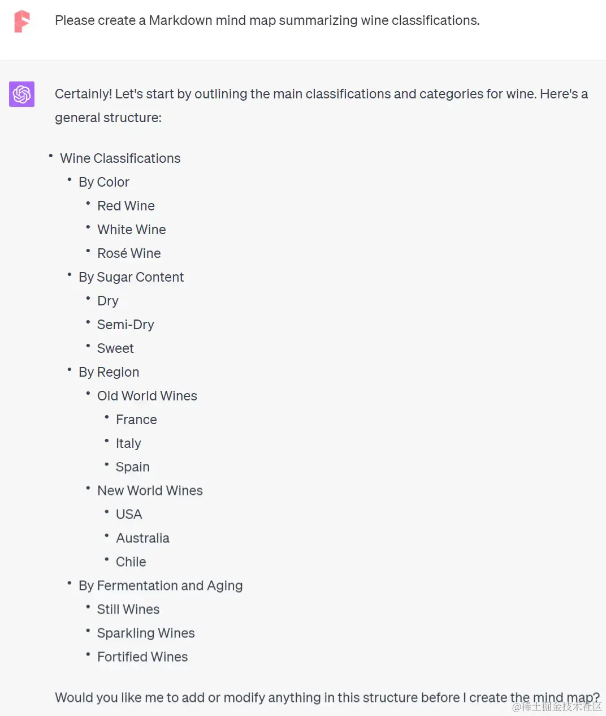Click the user's Markdown mind map prompt
Image resolution: width=606 pixels, height=716 pixels.
point(267,20)
